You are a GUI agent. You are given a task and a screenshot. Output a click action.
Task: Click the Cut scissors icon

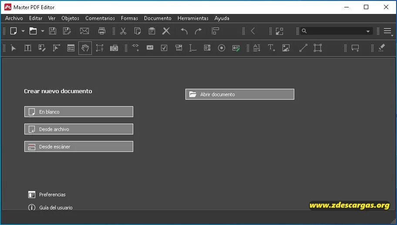coord(123,31)
